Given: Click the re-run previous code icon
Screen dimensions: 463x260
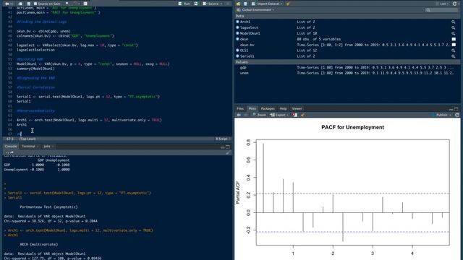Looking at the screenshot, I should [x=196, y=4].
